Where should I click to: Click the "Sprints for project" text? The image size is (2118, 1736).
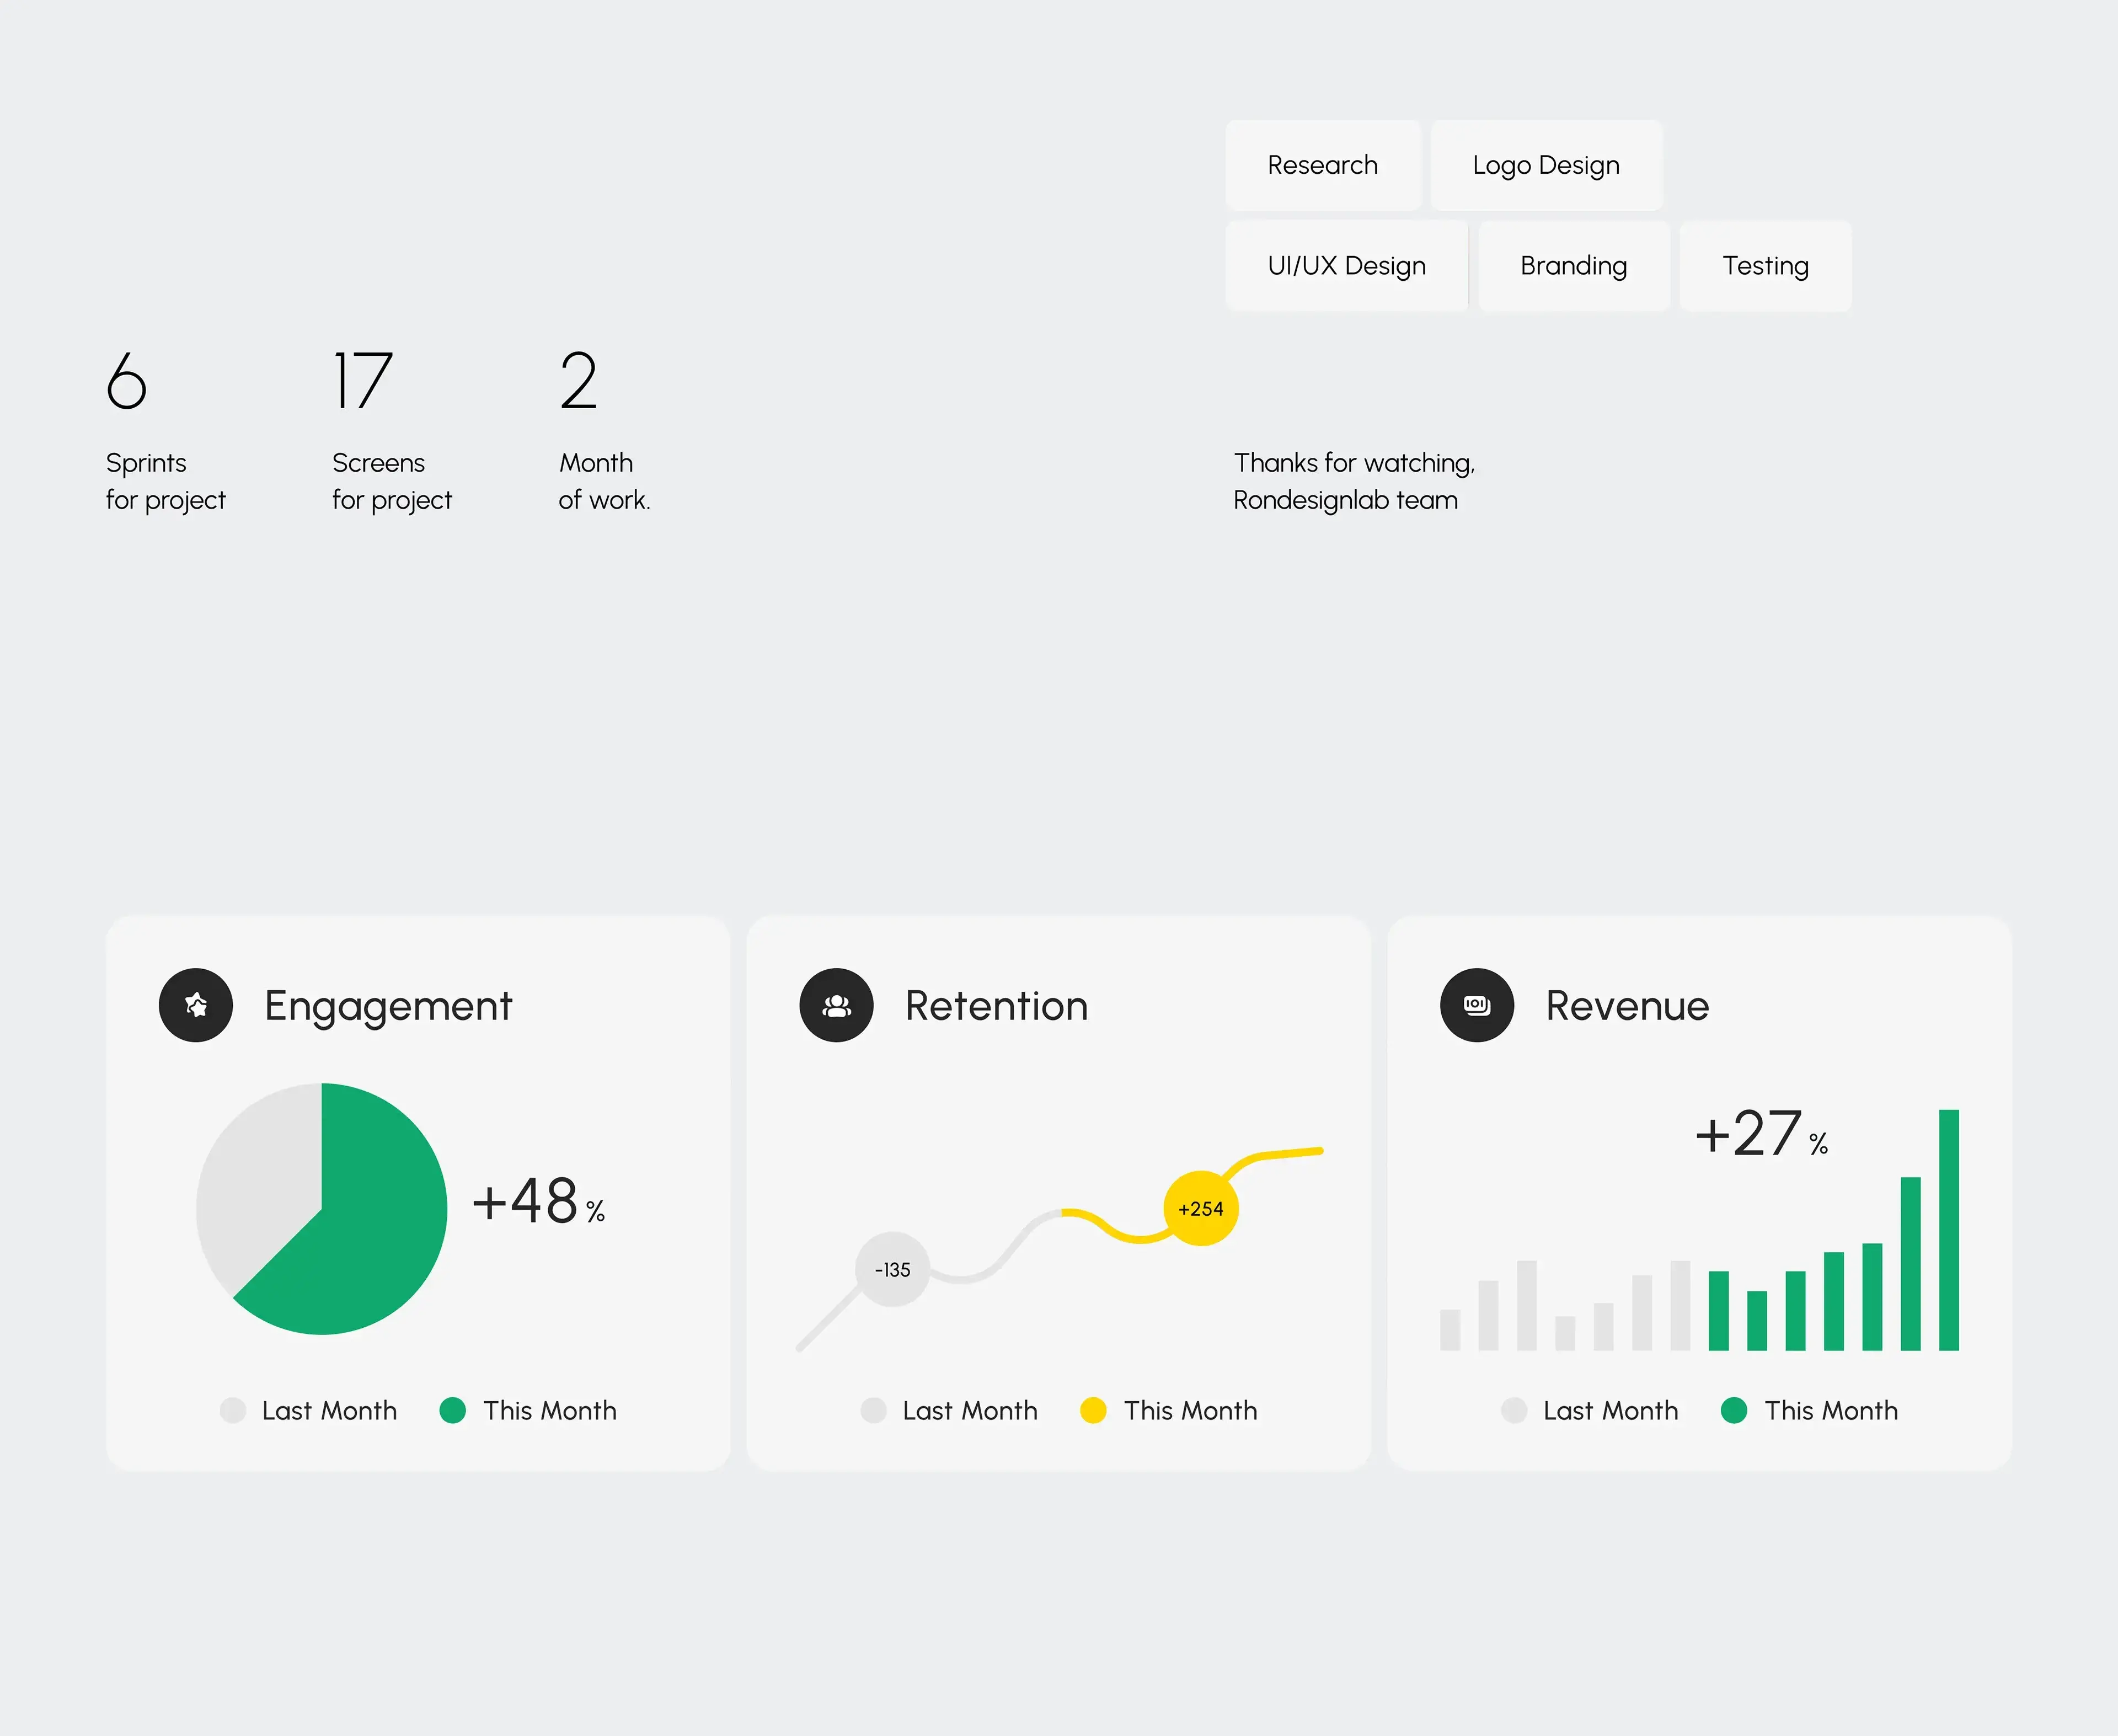coord(166,481)
